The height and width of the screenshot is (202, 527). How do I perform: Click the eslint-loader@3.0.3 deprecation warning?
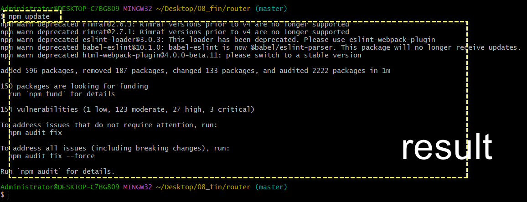coord(218,40)
